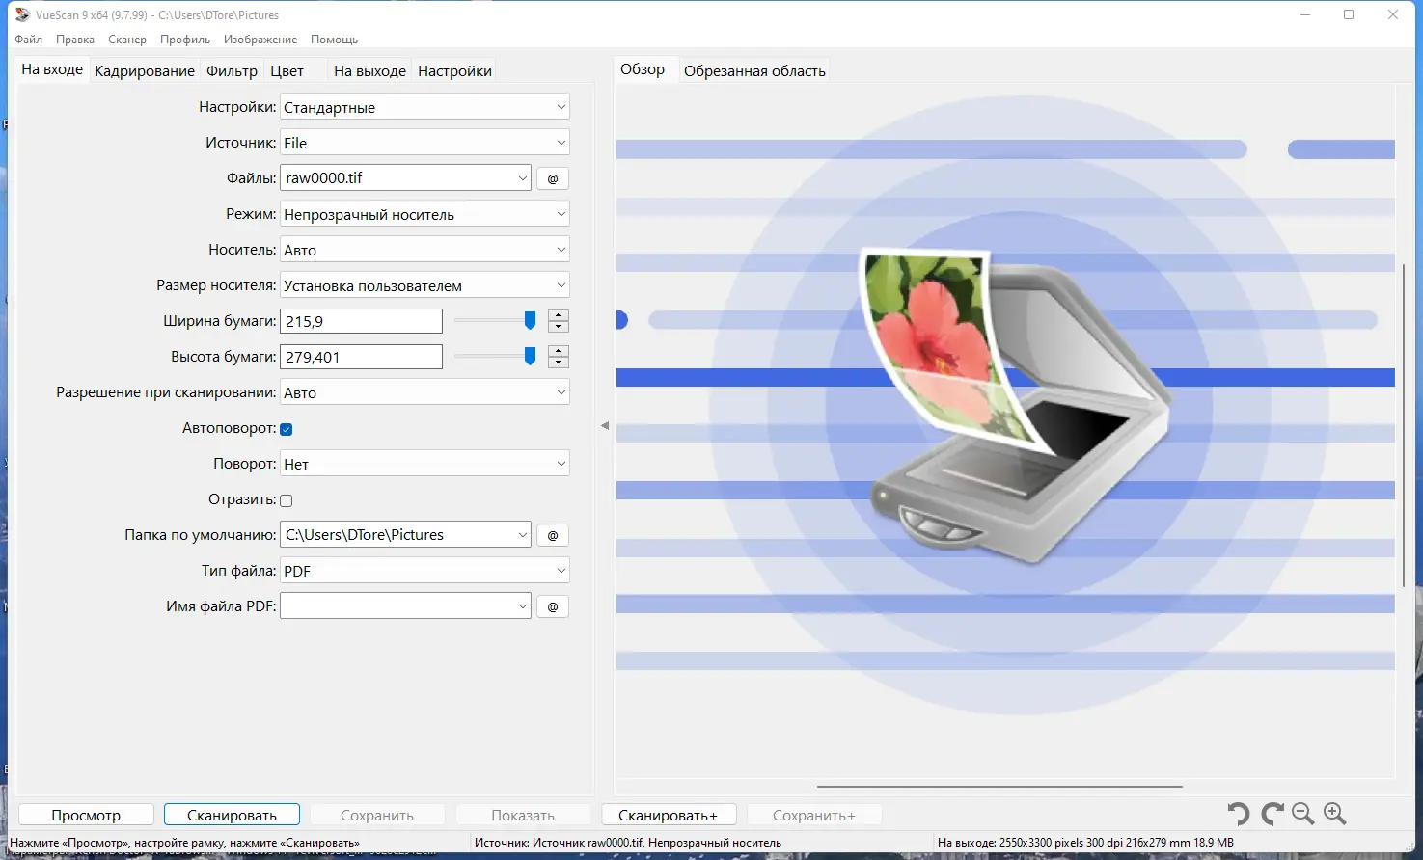Viewport: 1423px width, 860px height.
Task: Select the zoom-in magnifier icon
Action: [x=1335, y=814]
